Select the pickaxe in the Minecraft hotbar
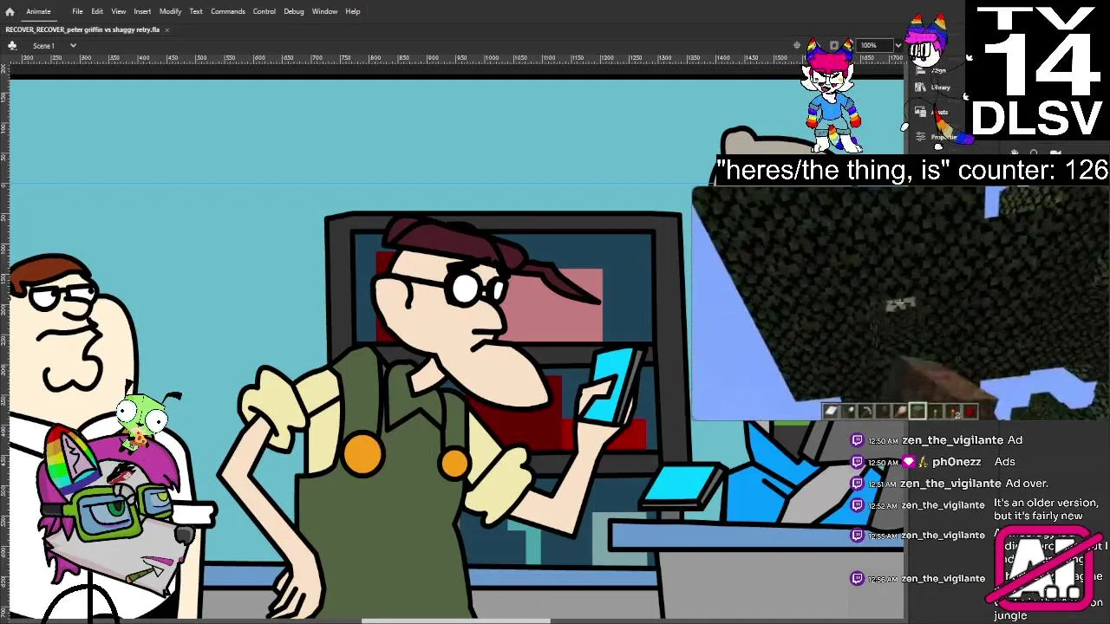This screenshot has height=624, width=1110. pyautogui.click(x=865, y=412)
